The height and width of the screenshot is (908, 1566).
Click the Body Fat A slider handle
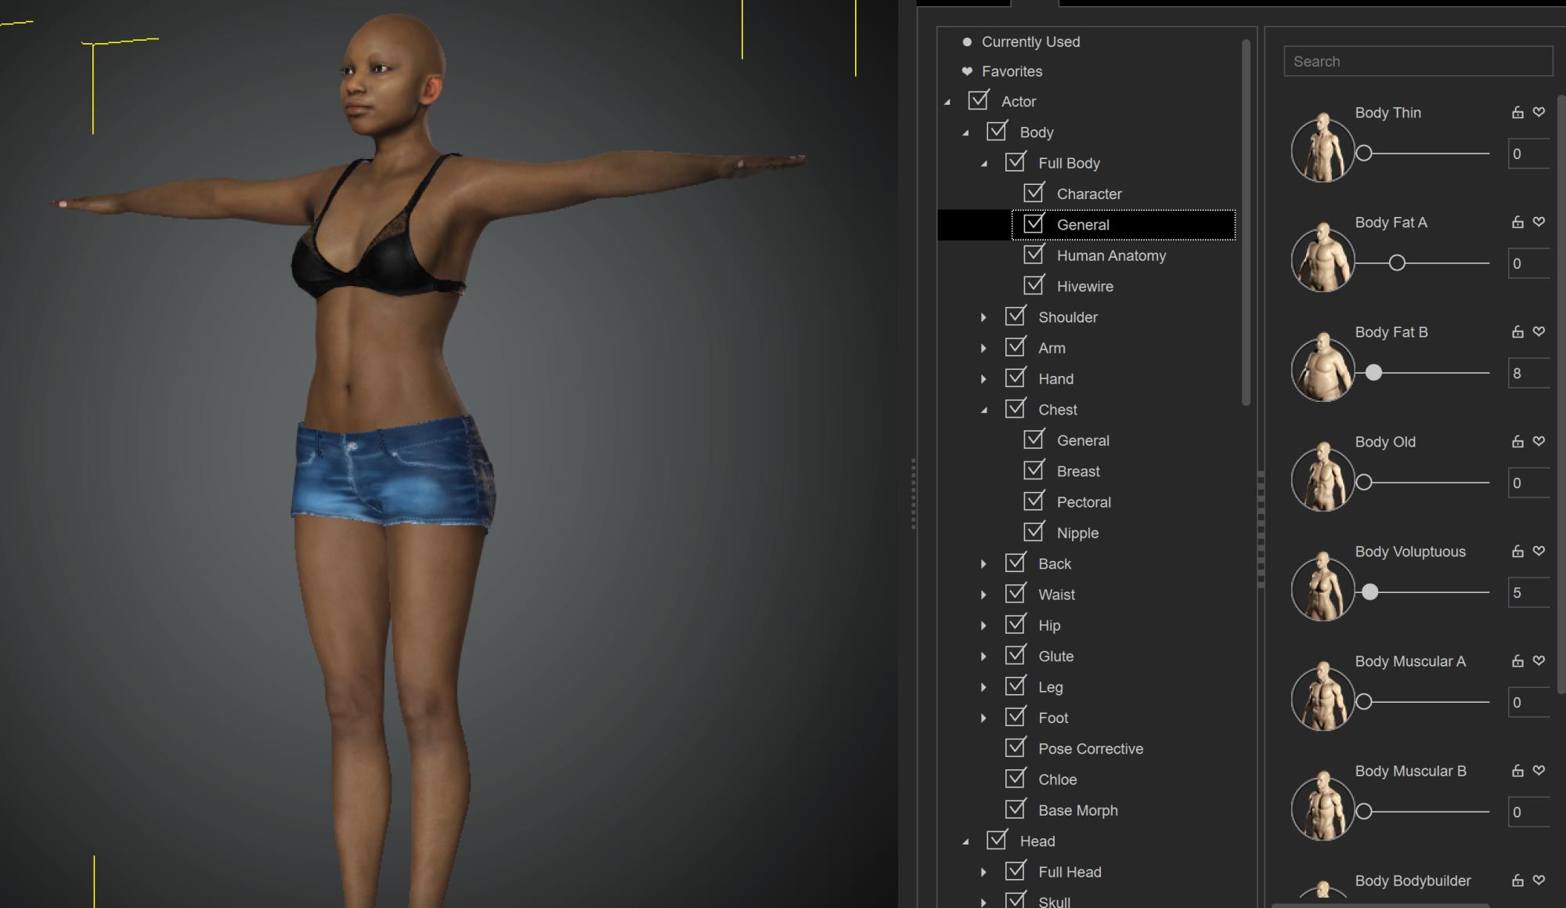1397,263
